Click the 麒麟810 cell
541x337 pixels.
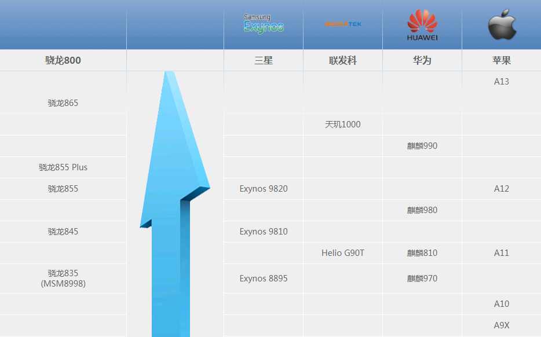422,253
